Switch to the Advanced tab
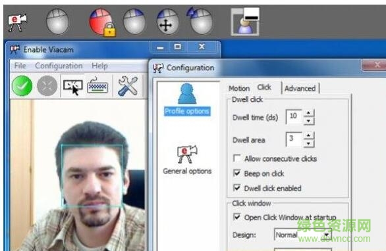The image size is (386, 251). click(300, 88)
